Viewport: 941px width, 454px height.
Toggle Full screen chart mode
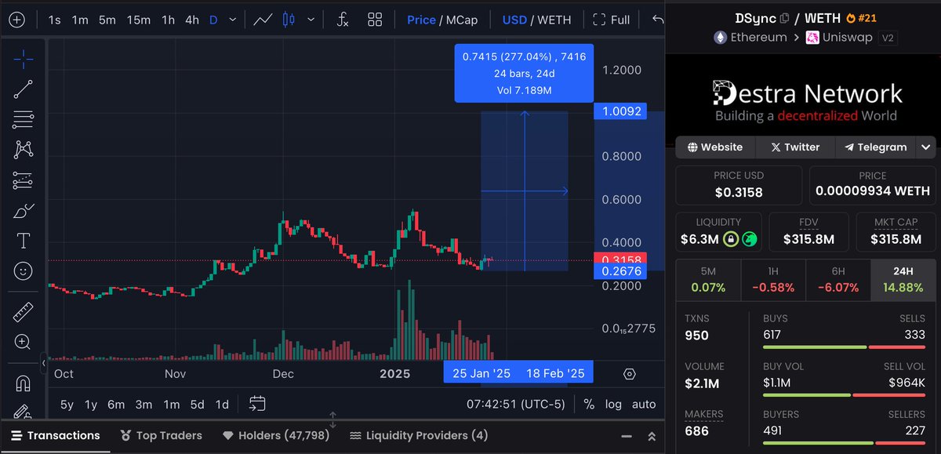click(x=611, y=20)
